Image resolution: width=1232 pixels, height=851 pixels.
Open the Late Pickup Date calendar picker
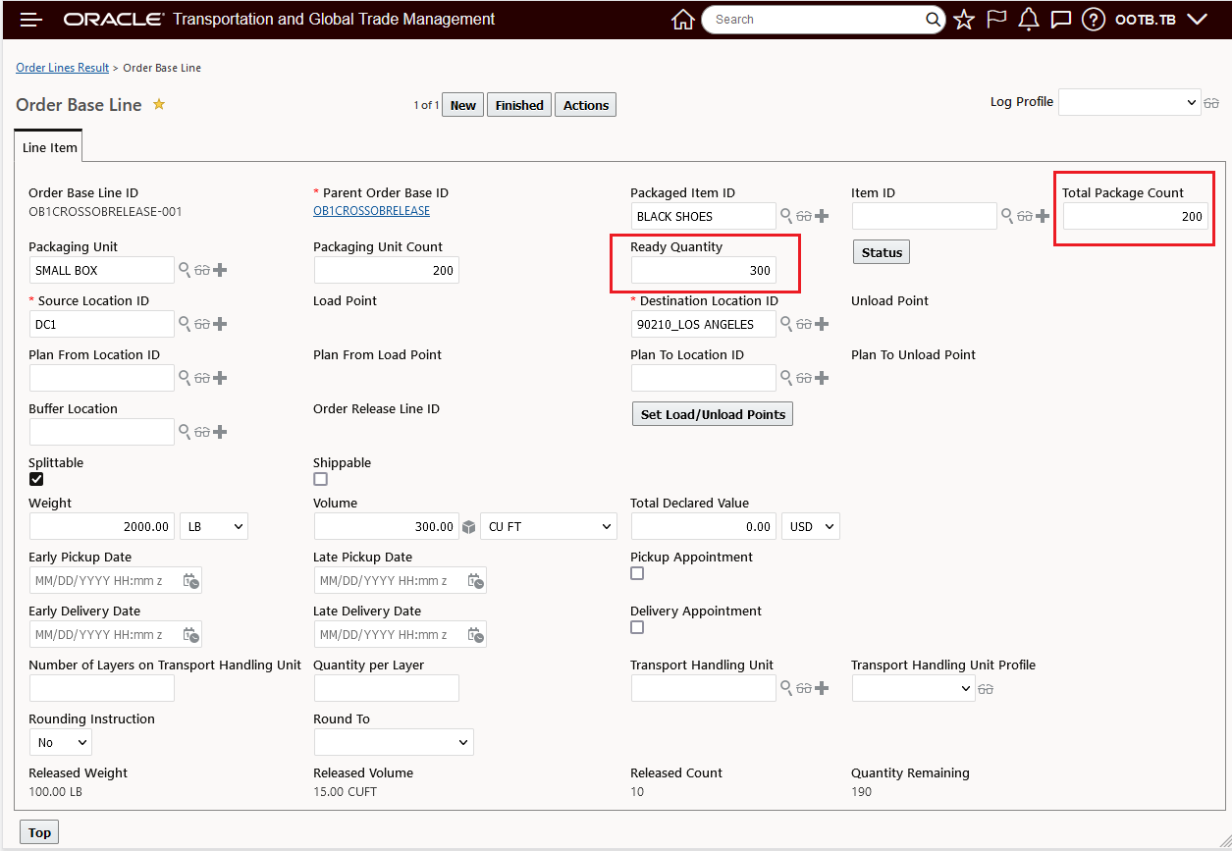(476, 581)
